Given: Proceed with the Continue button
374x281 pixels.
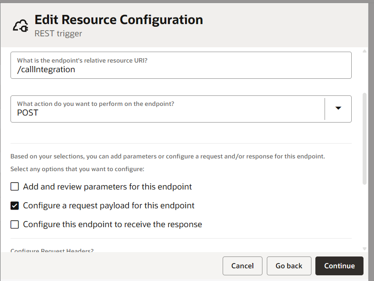Looking at the screenshot, I should point(339,266).
